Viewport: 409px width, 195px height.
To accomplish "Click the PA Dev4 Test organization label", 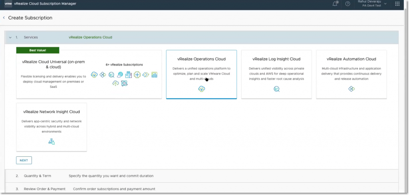I will 372,6.
